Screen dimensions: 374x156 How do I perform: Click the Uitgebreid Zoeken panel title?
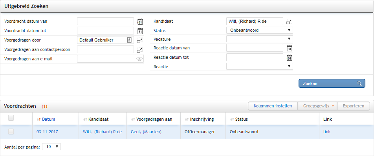point(26,6)
